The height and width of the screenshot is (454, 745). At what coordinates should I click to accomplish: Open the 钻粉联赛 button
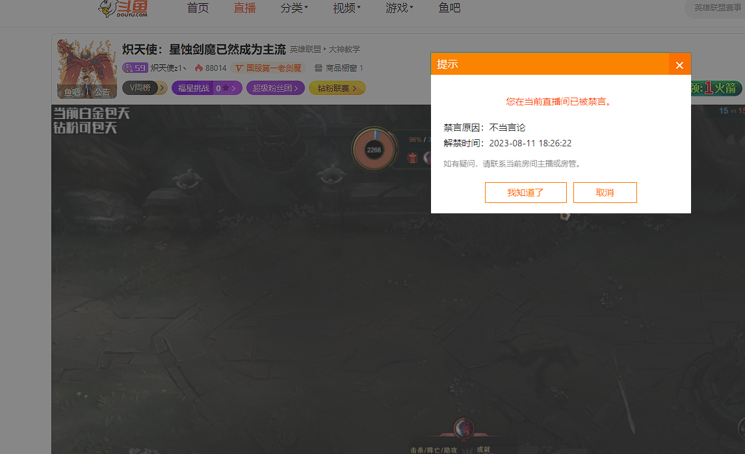337,88
